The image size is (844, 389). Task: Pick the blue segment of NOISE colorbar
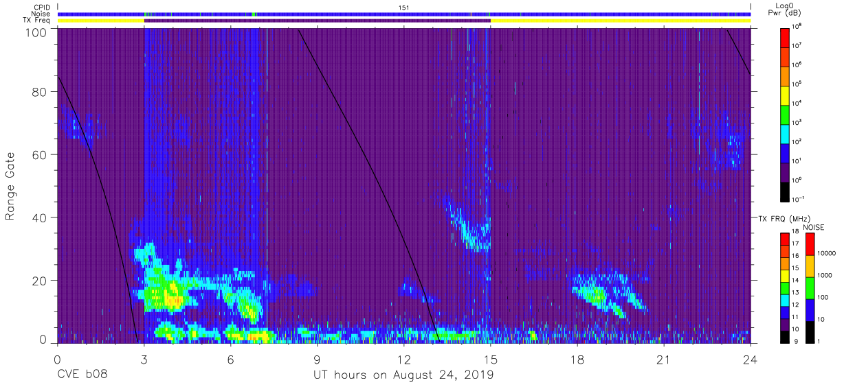810,310
